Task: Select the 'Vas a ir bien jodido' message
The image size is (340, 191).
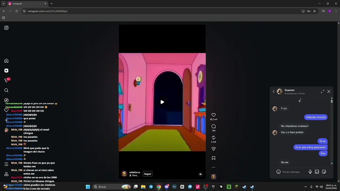Action: click(x=292, y=132)
